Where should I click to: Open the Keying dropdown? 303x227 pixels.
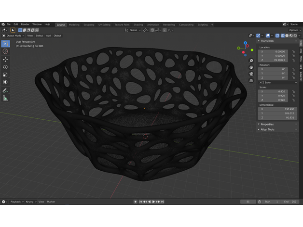(31, 202)
